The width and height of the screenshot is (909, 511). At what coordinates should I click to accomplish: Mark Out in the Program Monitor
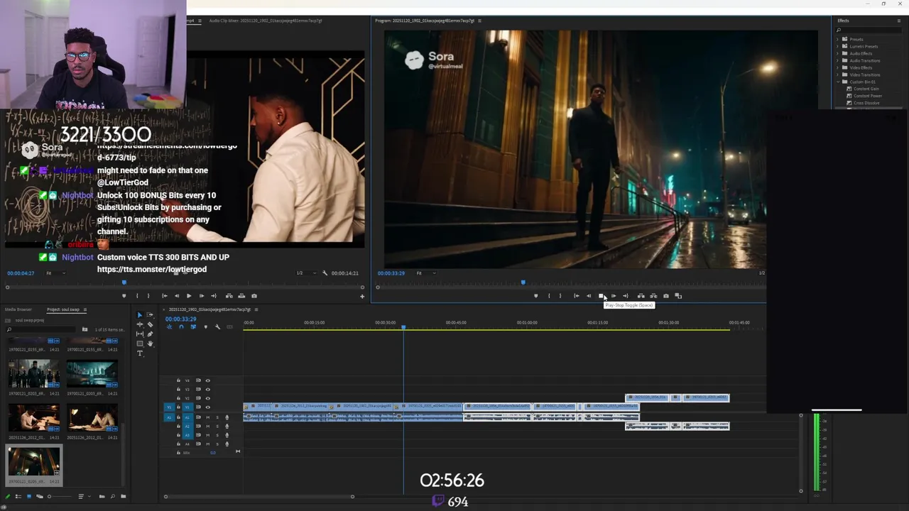(x=560, y=296)
